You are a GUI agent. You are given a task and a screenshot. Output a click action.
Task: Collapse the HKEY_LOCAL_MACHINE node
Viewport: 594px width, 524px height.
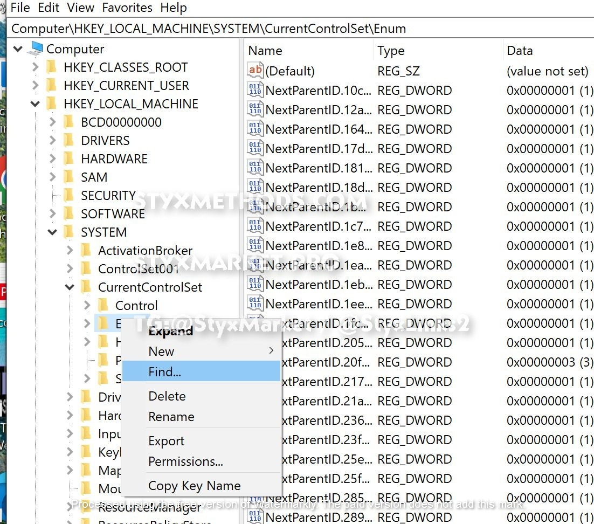coord(35,104)
